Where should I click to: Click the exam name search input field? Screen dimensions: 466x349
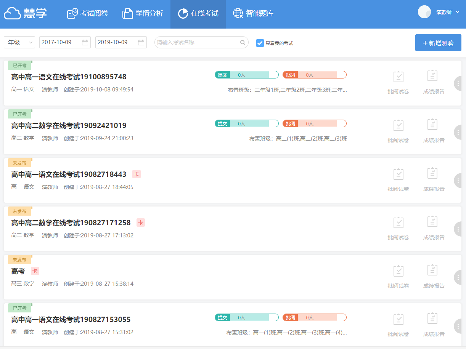click(x=198, y=42)
